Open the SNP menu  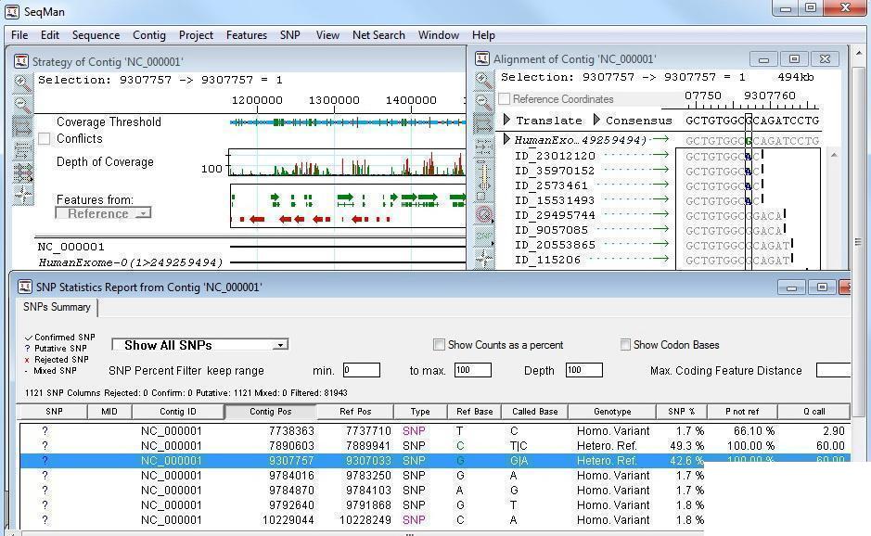pos(290,35)
